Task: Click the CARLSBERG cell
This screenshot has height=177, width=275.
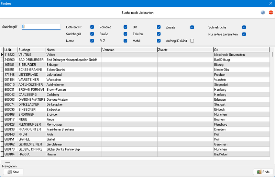Action: coord(32,94)
